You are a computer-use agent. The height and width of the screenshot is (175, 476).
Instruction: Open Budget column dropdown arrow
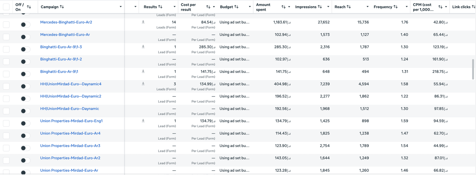click(x=250, y=7)
